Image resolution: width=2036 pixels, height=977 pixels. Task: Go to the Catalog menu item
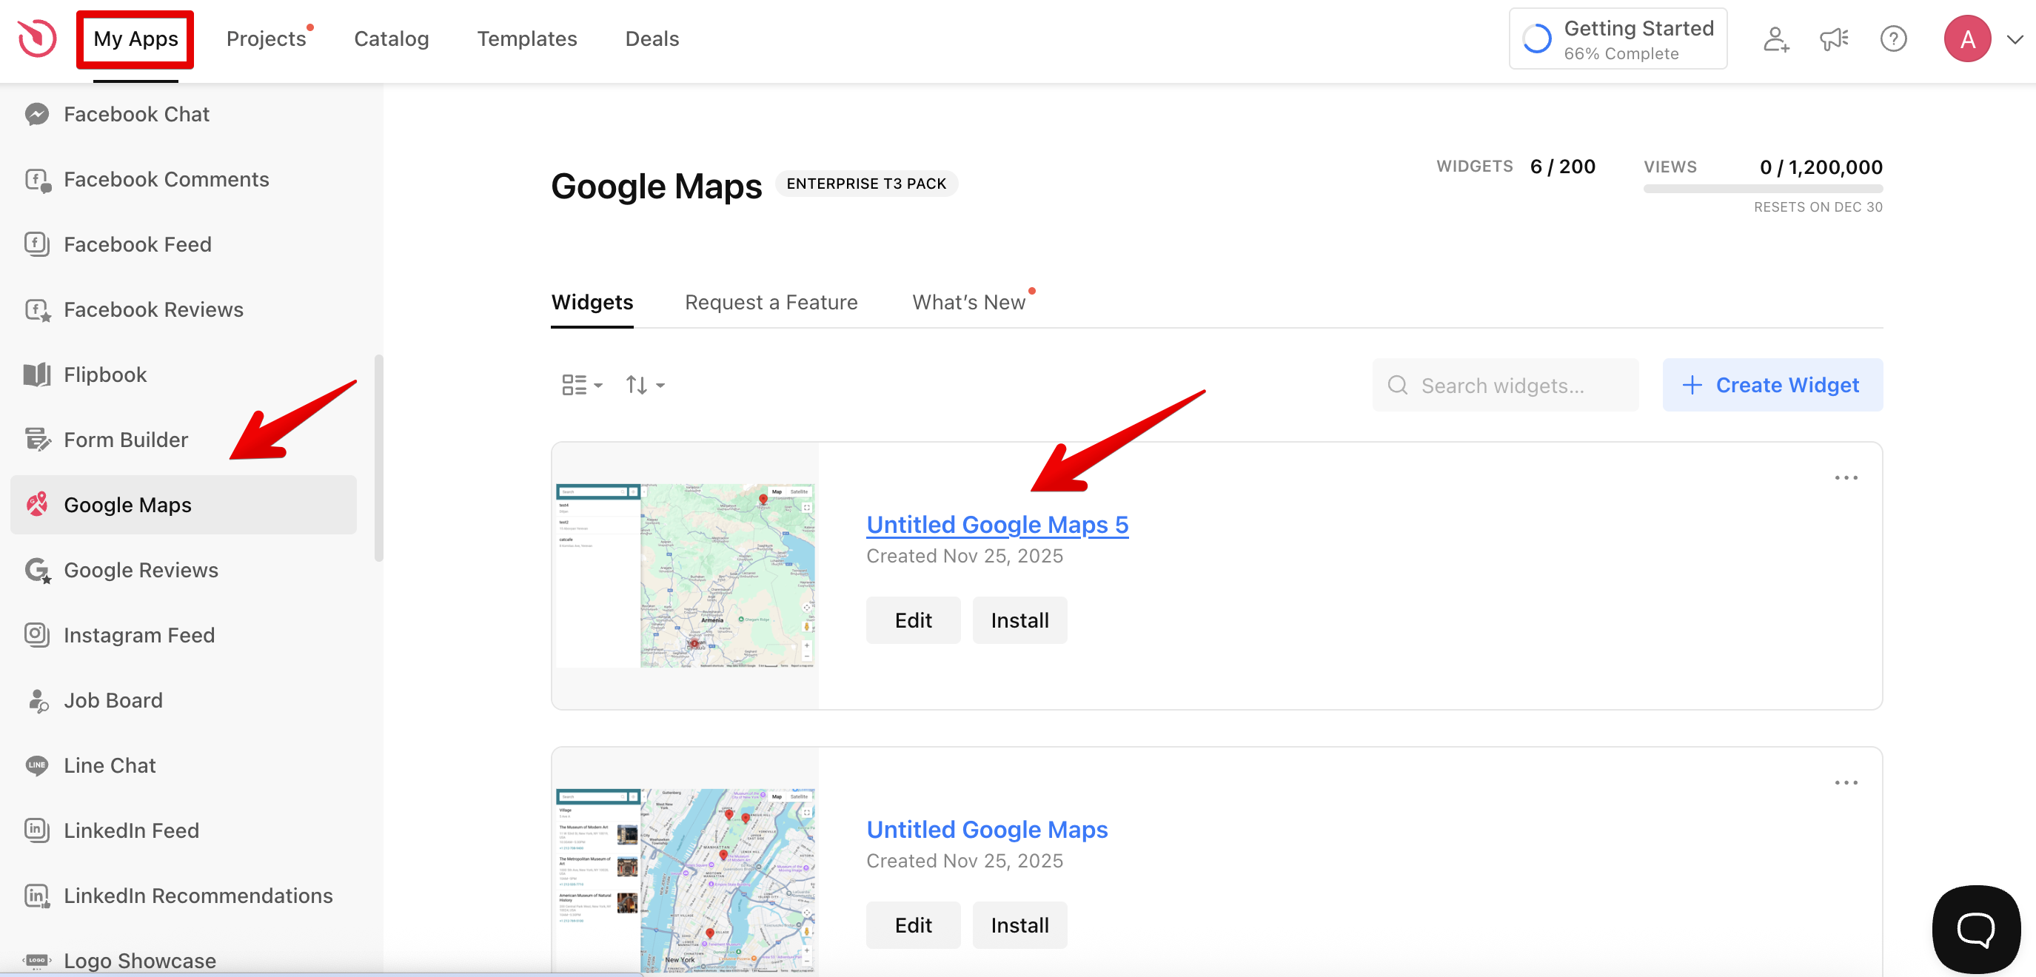coord(391,38)
